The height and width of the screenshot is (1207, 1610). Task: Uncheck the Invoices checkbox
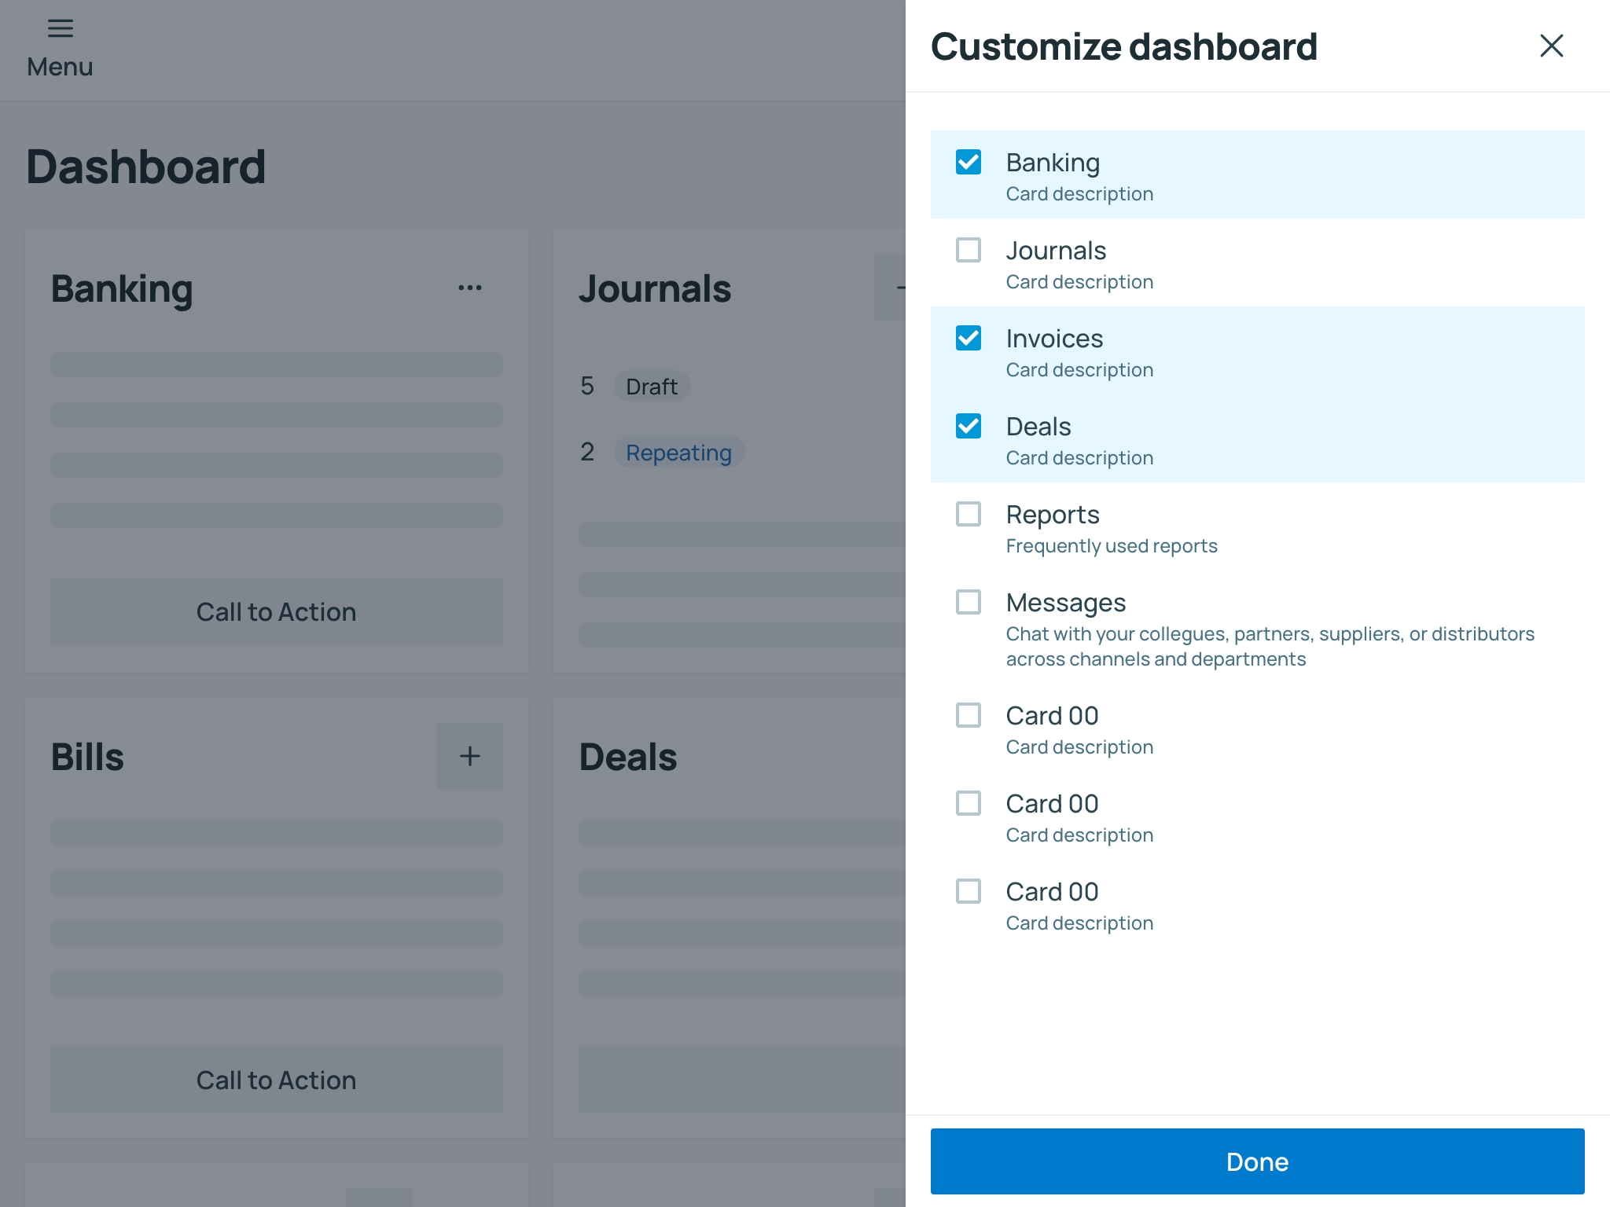pyautogui.click(x=969, y=338)
